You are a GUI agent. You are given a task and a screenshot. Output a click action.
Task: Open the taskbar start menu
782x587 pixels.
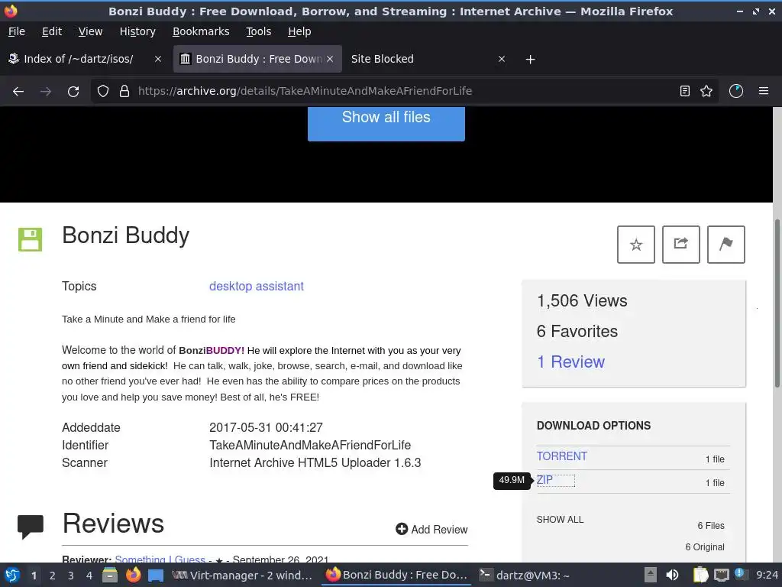pos(12,575)
